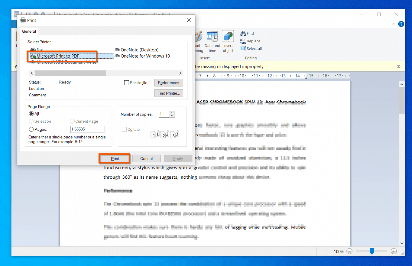Collapse the ribbon with the chevron

[393, 24]
